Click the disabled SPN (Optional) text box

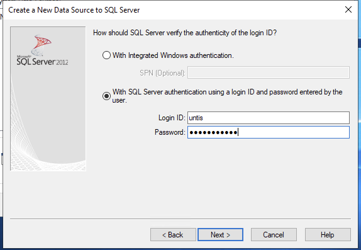point(268,72)
